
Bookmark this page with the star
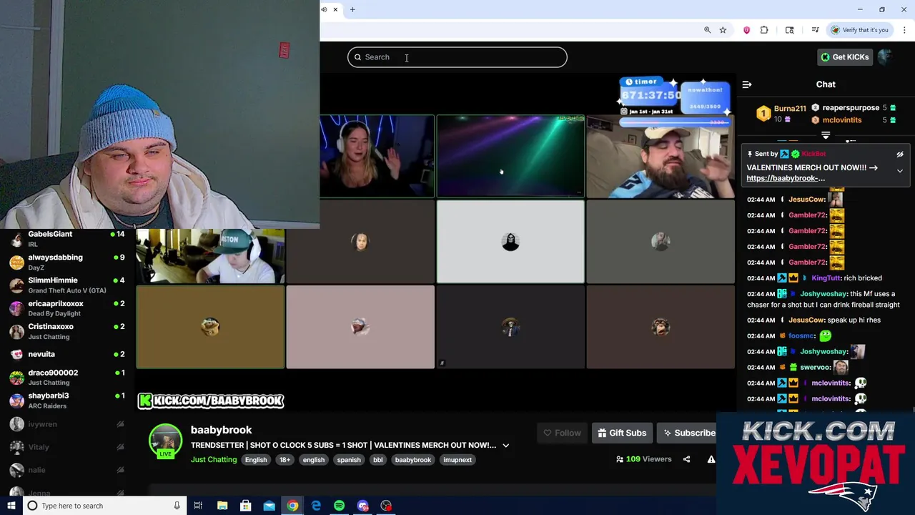tap(723, 30)
